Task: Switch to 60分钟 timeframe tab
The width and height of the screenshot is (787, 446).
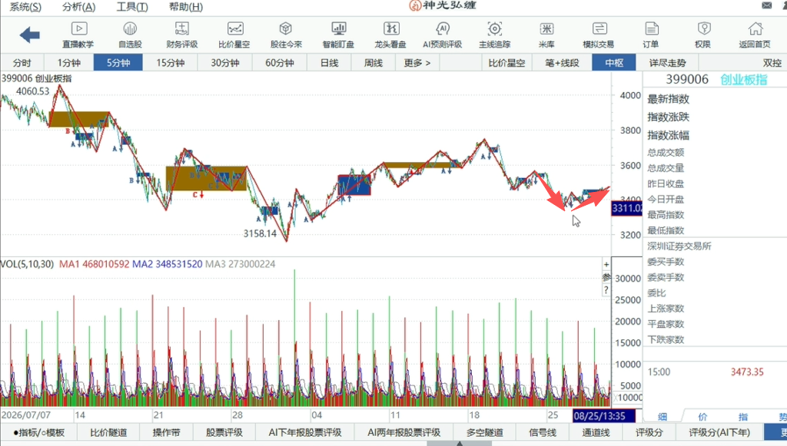Action: (x=280, y=63)
